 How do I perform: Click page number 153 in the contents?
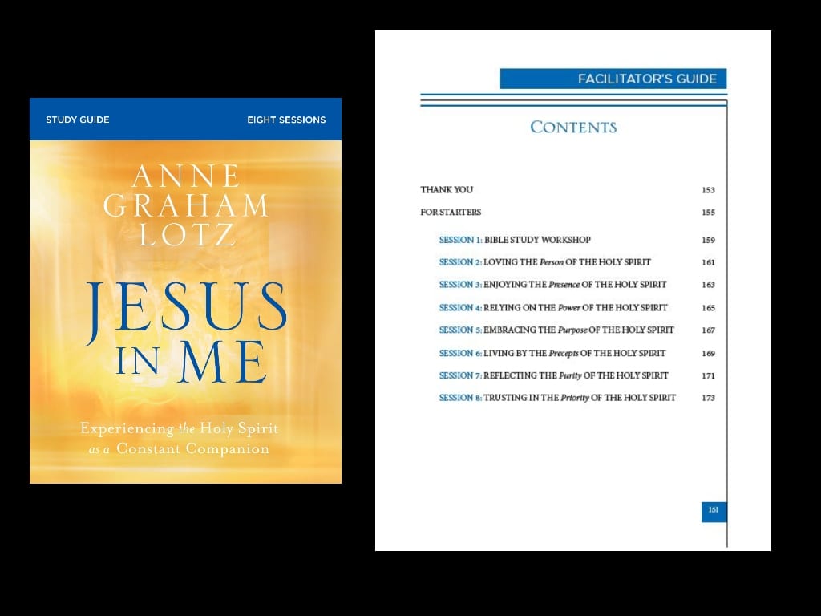pos(709,190)
